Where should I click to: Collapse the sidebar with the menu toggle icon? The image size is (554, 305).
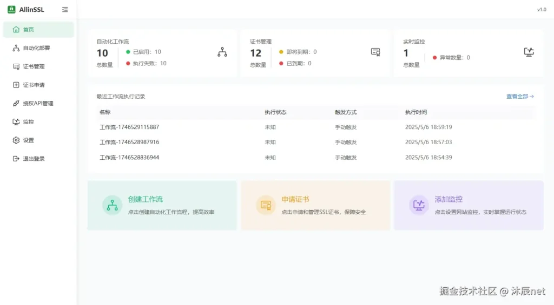click(x=65, y=10)
